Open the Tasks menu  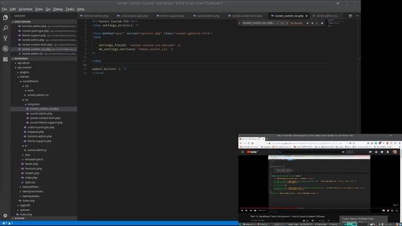click(70, 9)
